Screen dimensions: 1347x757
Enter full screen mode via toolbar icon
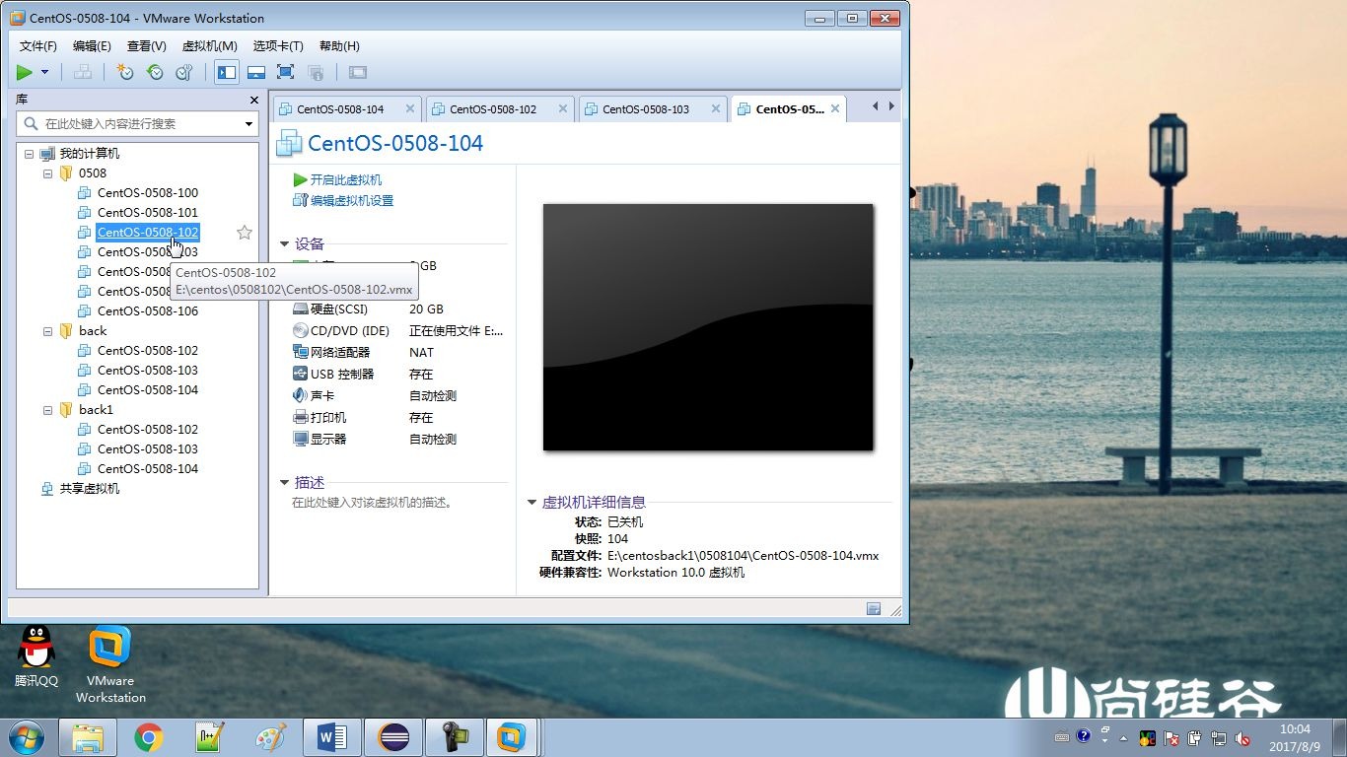click(x=286, y=72)
